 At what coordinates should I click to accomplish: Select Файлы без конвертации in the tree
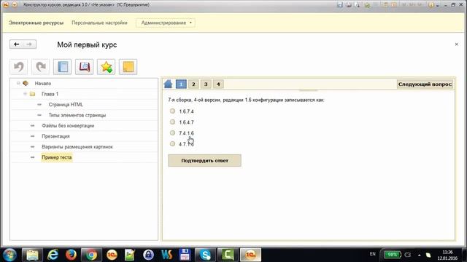68,126
